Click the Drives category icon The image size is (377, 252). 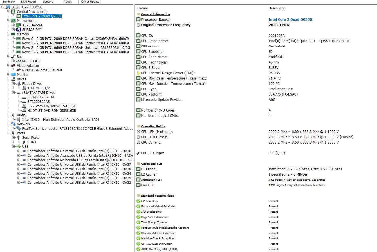coord(13,79)
